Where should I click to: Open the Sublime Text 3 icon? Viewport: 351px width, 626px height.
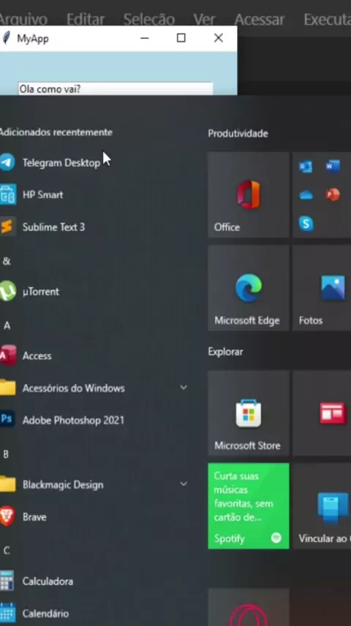click(x=7, y=227)
